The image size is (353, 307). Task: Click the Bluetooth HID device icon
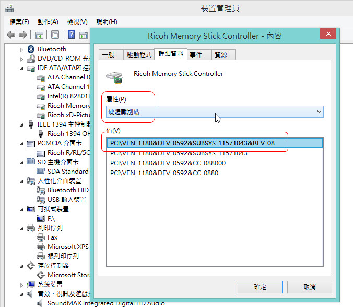coord(41,190)
